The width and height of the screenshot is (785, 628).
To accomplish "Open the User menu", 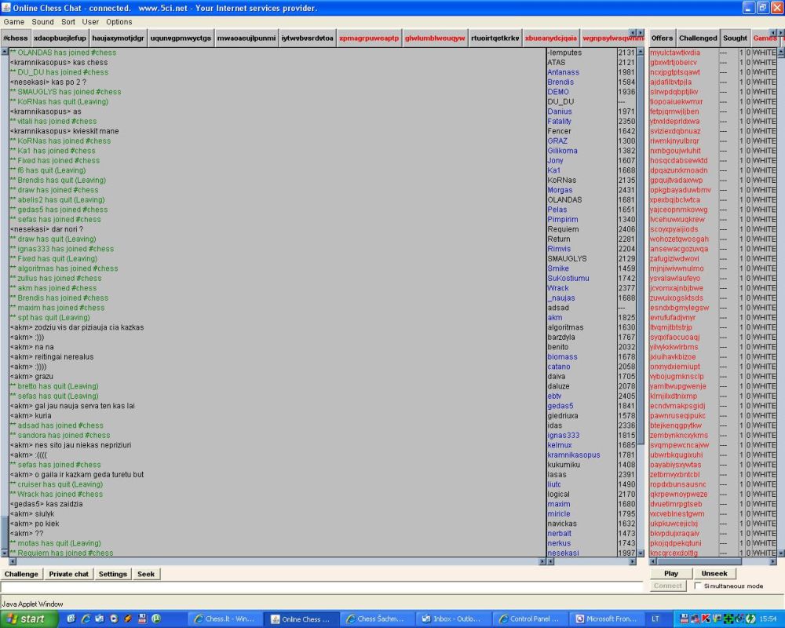I will pos(91,22).
